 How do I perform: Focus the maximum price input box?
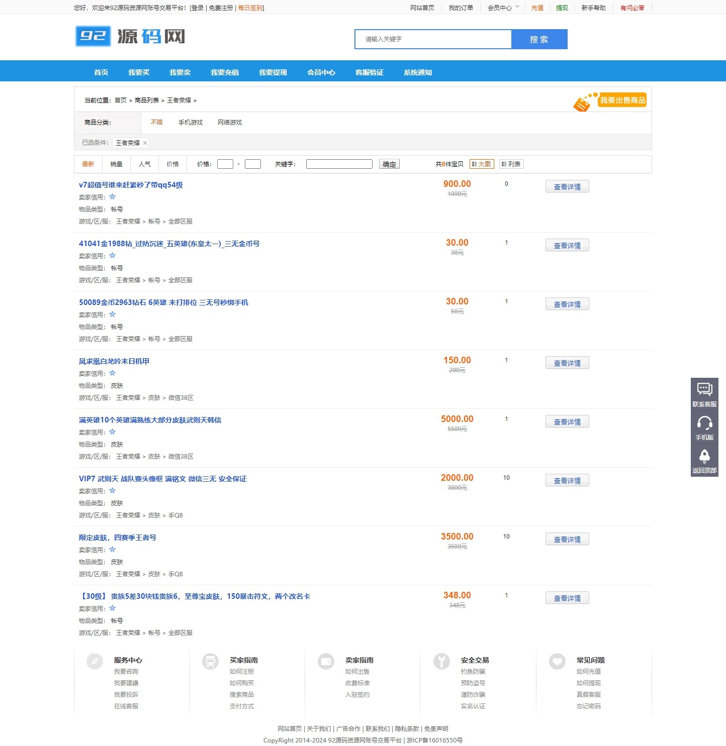[253, 164]
